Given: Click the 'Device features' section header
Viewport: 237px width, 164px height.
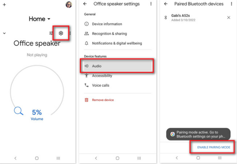Looking at the screenshot, I should [x=95, y=56].
